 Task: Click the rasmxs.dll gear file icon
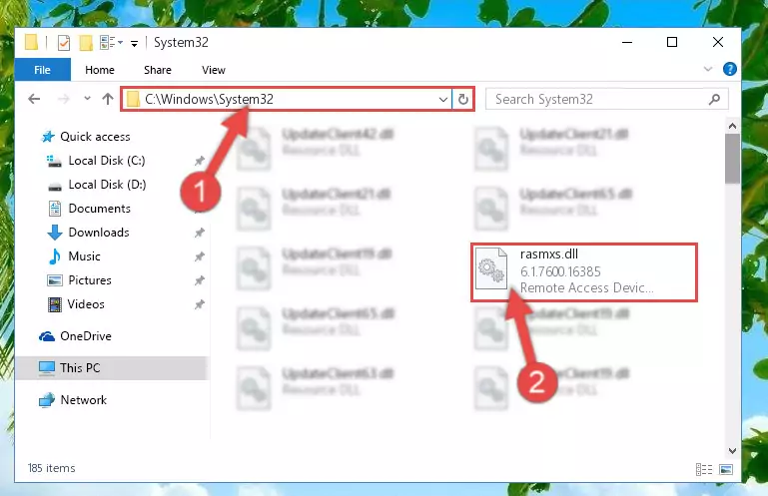click(490, 268)
